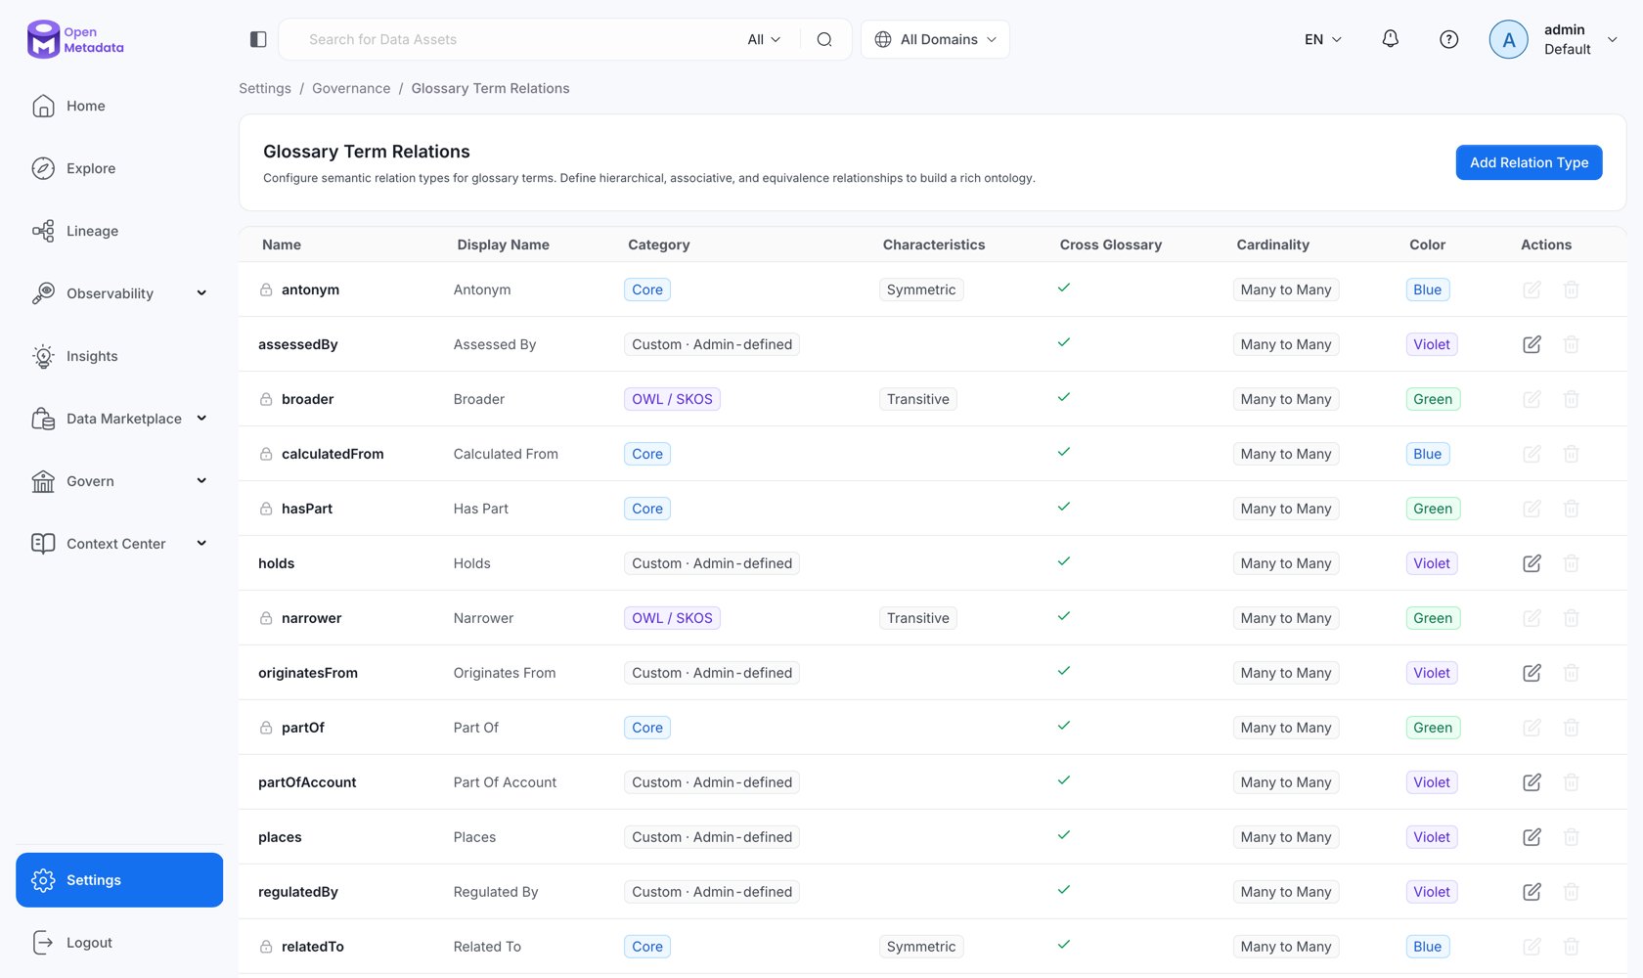Click the lock icon beside broader
This screenshot has height=978, width=1643.
tap(266, 399)
